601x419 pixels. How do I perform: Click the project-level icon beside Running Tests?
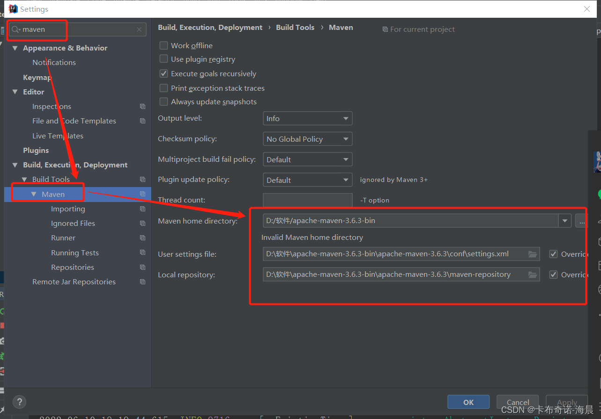pyautogui.click(x=142, y=253)
